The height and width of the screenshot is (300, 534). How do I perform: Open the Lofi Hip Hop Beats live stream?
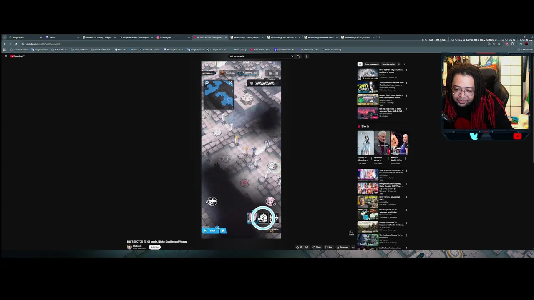tap(368, 113)
